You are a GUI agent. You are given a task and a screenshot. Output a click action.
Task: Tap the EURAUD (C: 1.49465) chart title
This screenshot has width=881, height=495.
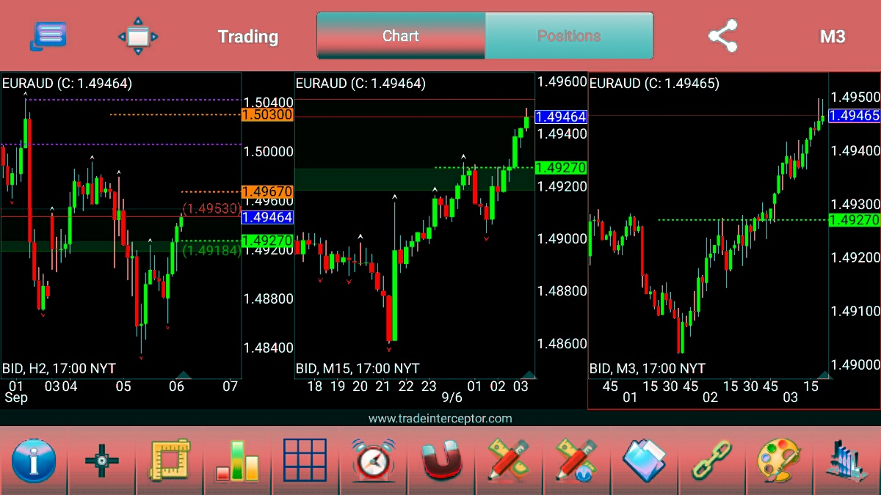[654, 84]
